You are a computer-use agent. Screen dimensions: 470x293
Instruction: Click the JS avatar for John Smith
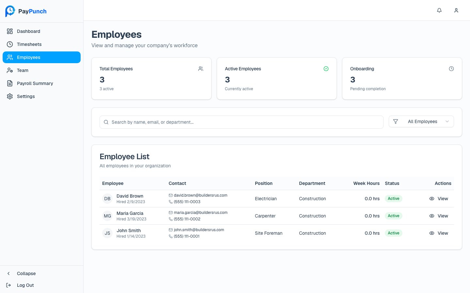pos(107,233)
